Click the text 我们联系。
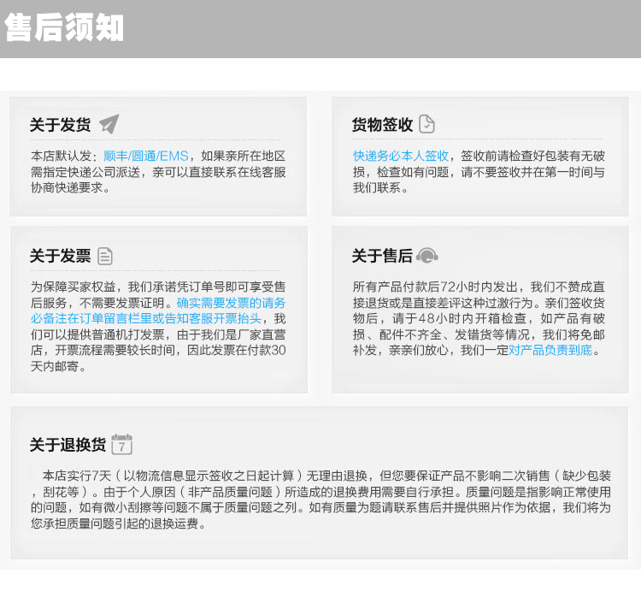The width and height of the screenshot is (641, 615). (380, 188)
